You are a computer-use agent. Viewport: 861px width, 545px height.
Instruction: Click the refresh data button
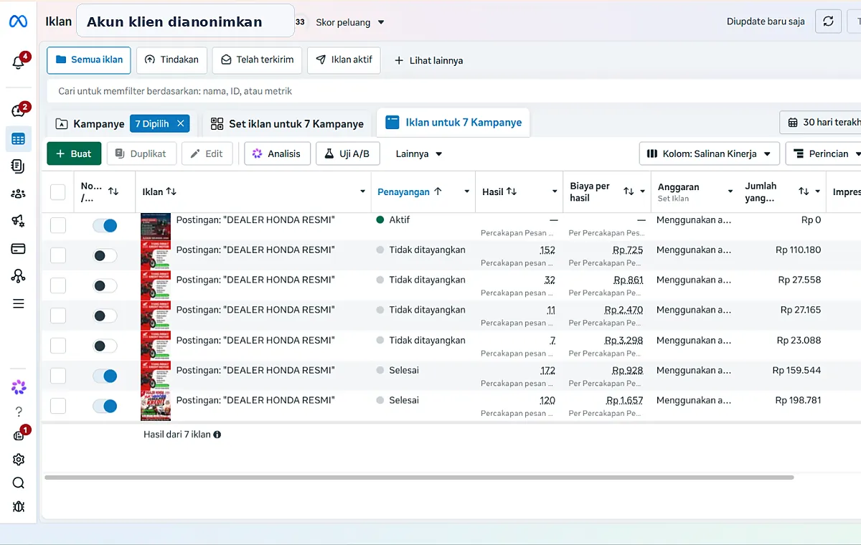828,22
